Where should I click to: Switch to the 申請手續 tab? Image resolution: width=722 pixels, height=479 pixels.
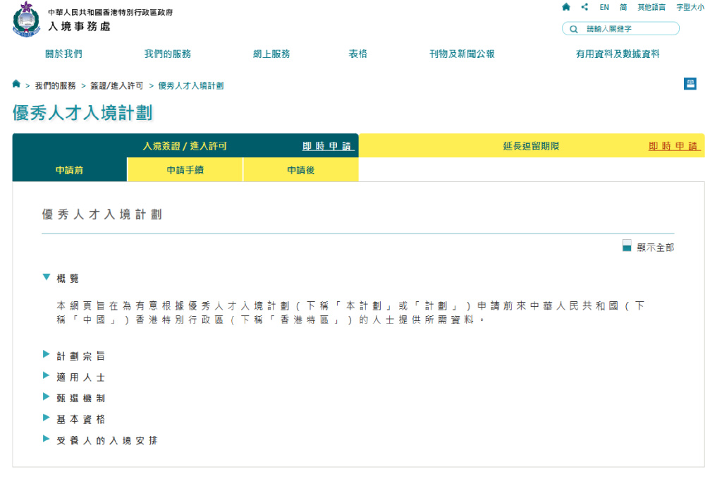(185, 170)
